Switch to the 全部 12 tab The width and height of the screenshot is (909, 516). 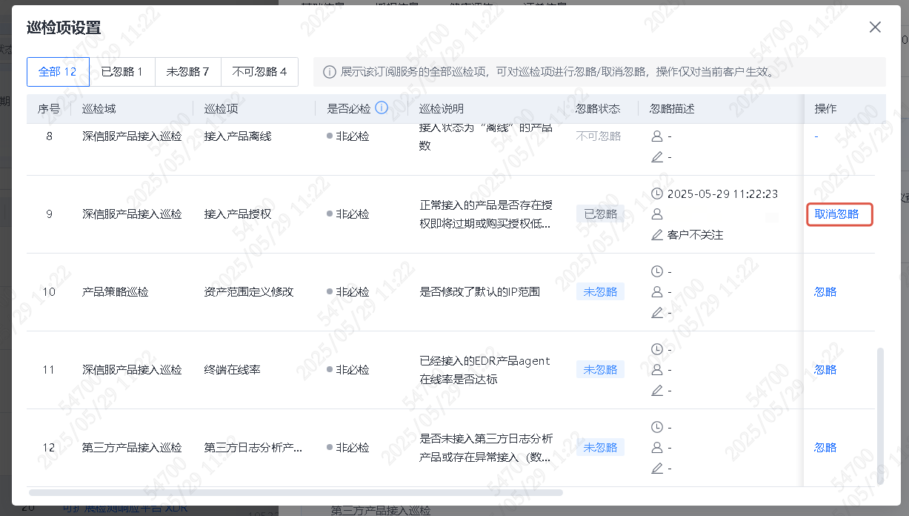58,72
